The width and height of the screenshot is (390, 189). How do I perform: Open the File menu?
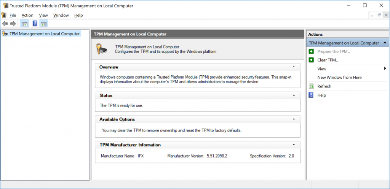pyautogui.click(x=13, y=15)
